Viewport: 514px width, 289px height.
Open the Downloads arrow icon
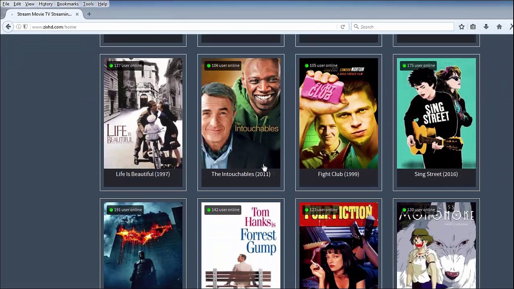pyautogui.click(x=486, y=27)
